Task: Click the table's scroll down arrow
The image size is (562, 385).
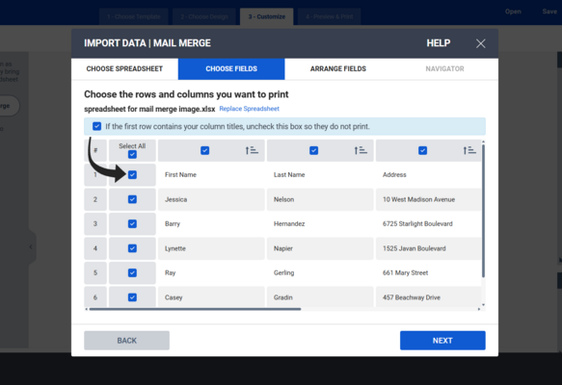Action: pos(483,305)
